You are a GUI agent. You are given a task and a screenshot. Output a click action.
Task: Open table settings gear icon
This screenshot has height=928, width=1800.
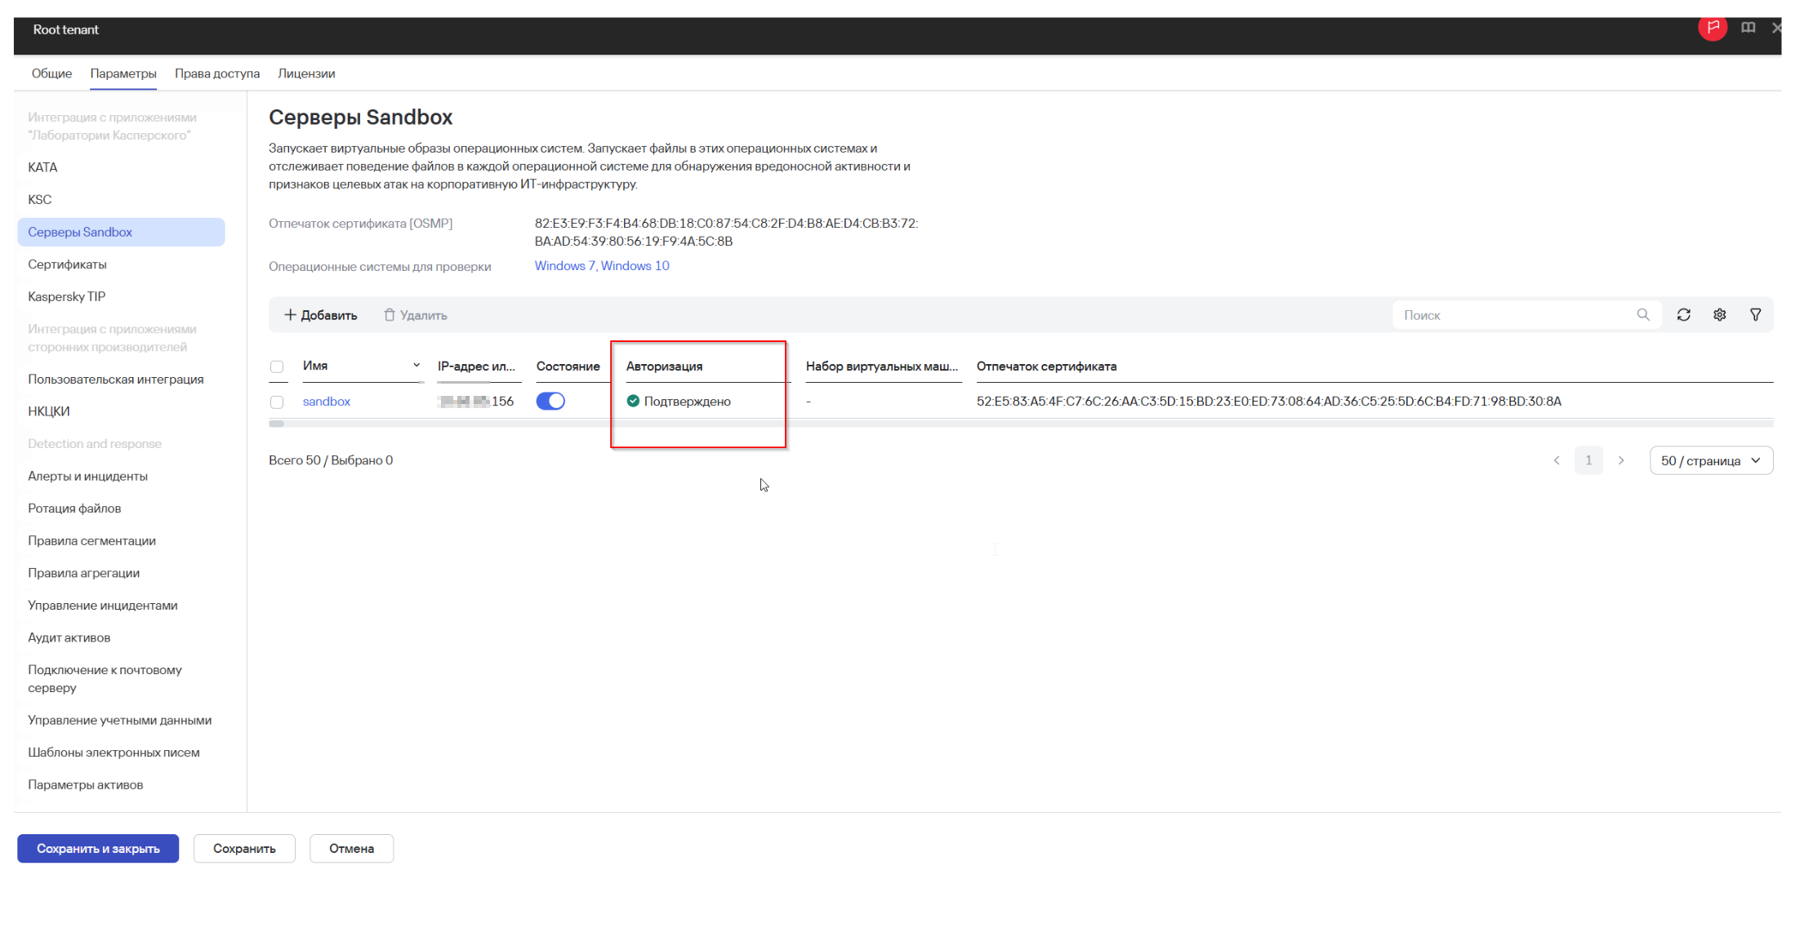1719,315
